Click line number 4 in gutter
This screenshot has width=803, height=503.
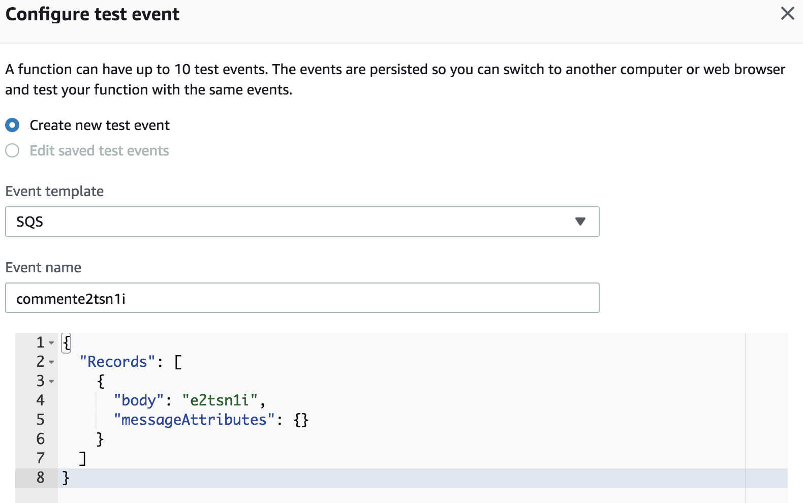click(41, 400)
